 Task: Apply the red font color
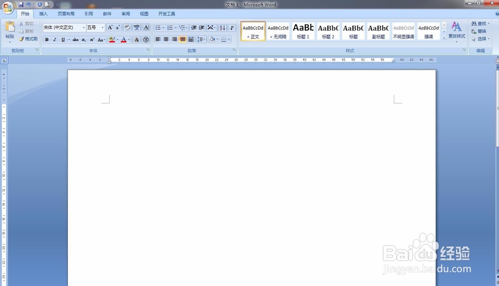124,40
